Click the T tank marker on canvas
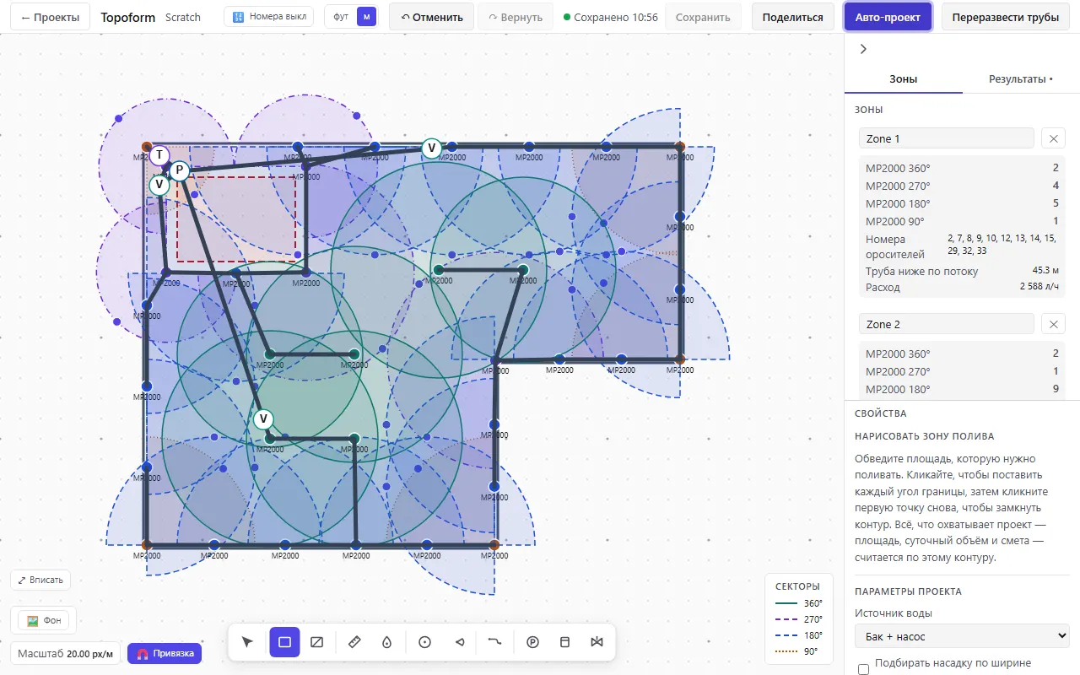This screenshot has width=1080, height=675. pyautogui.click(x=159, y=155)
